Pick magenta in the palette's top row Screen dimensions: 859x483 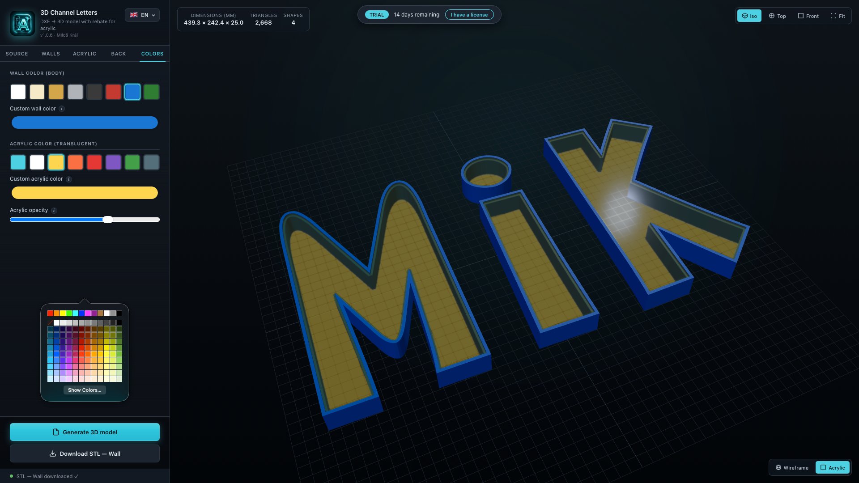tap(88, 314)
